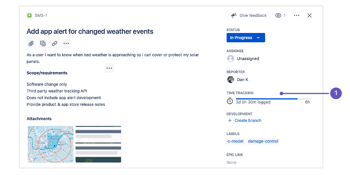
Task: Close the issue dialog
Action: [309, 15]
